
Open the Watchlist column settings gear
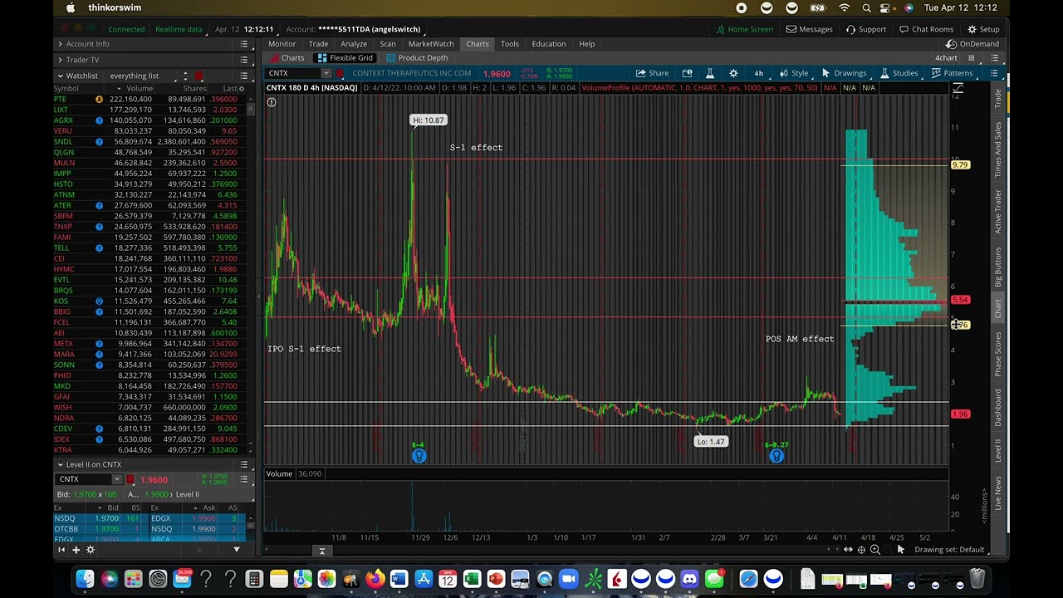click(242, 89)
